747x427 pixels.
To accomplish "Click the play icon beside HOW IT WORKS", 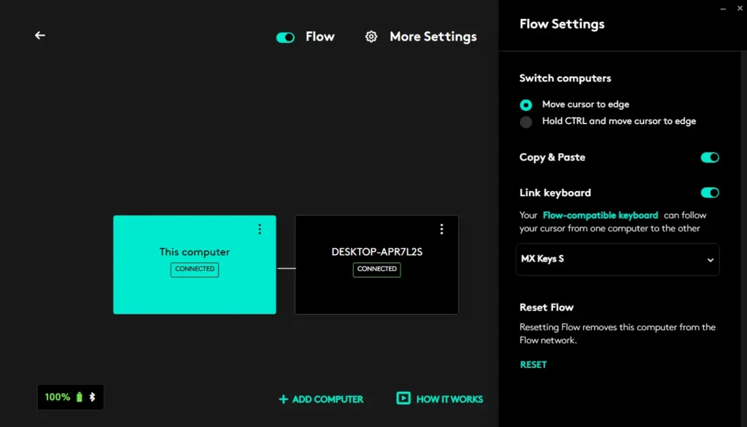I will pyautogui.click(x=403, y=398).
